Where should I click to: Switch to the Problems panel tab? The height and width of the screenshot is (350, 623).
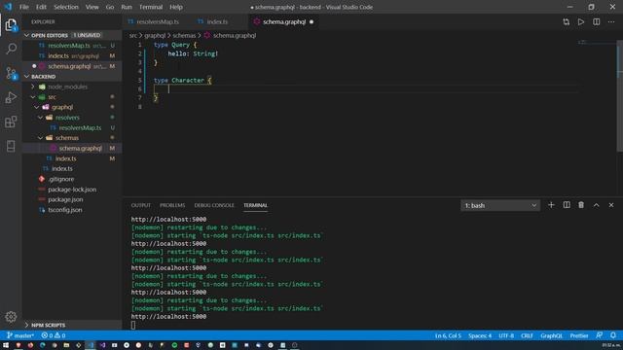172,205
